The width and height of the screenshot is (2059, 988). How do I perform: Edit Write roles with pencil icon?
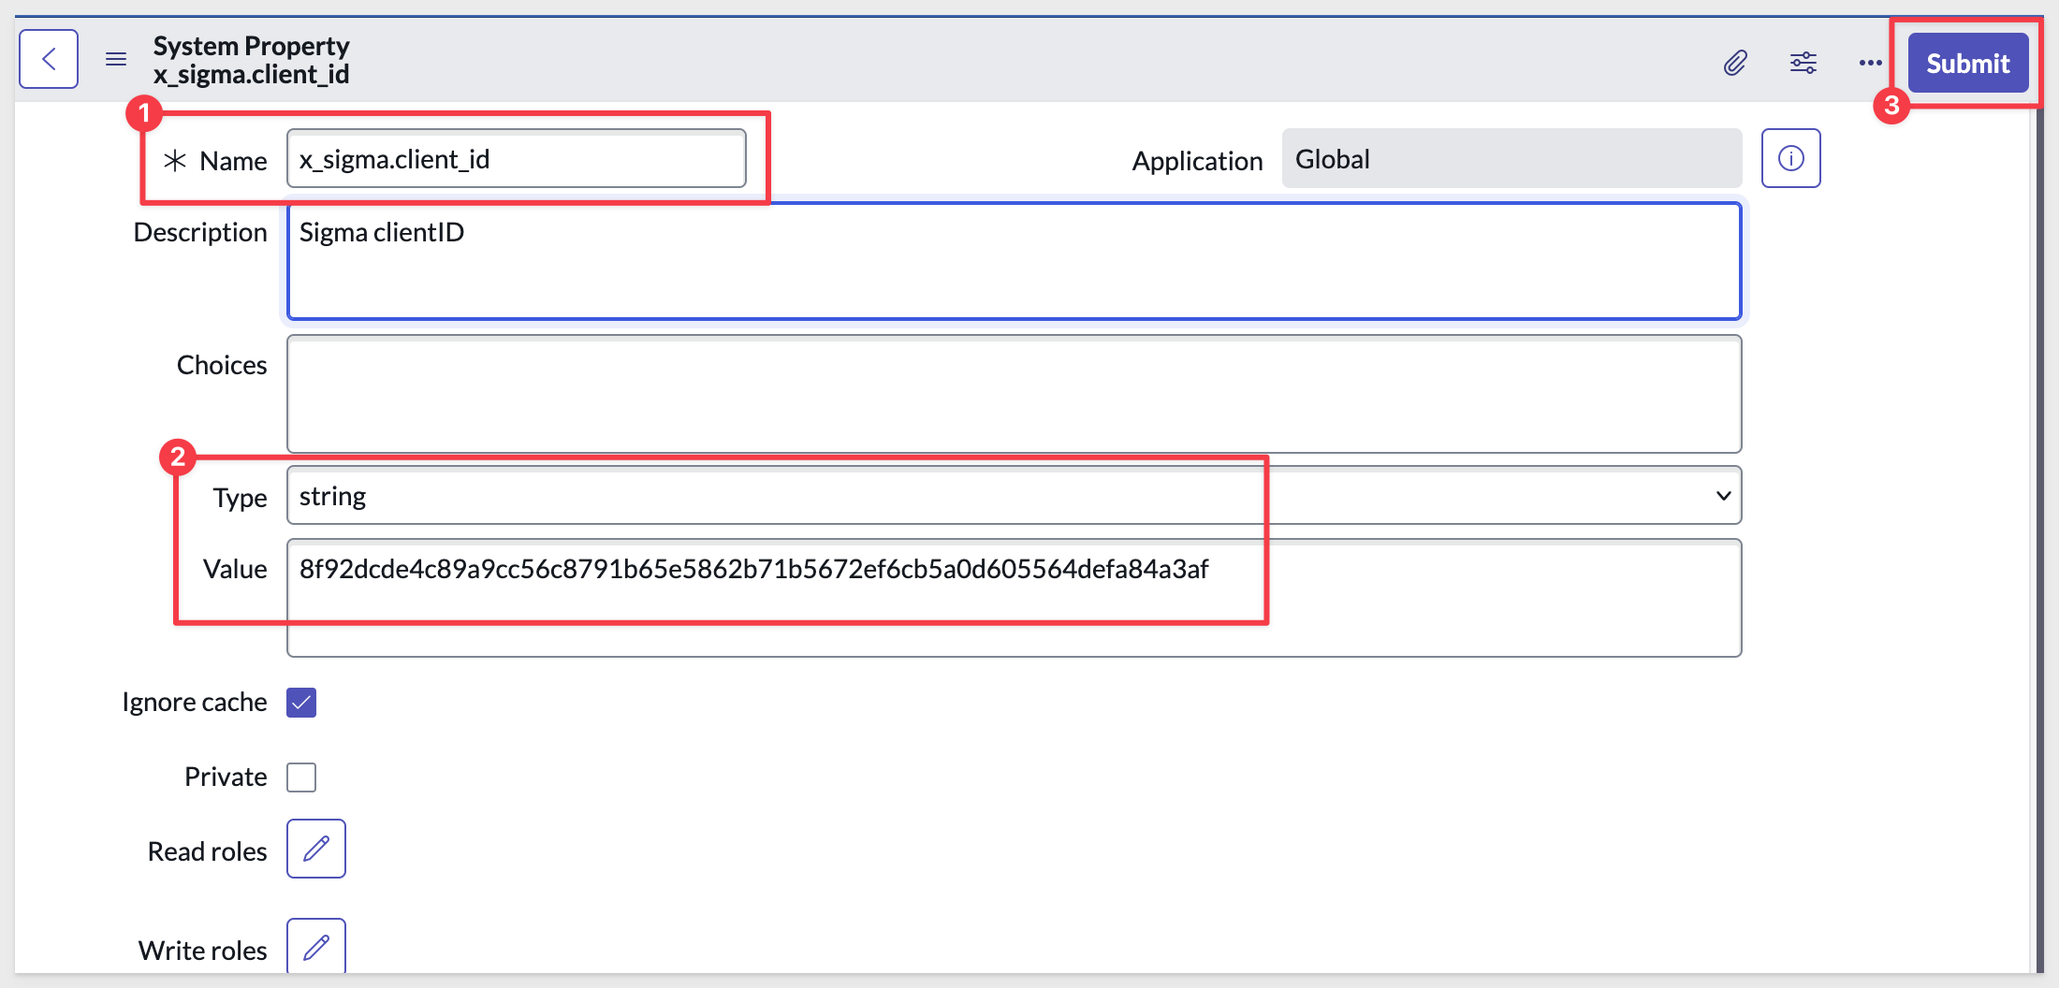tap(316, 947)
